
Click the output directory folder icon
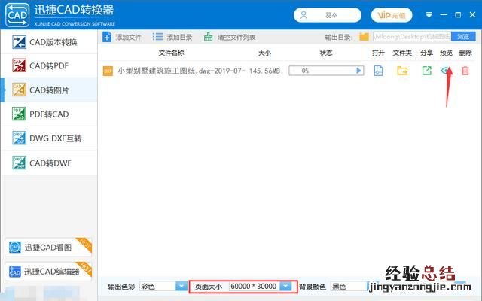pyautogui.click(x=365, y=36)
